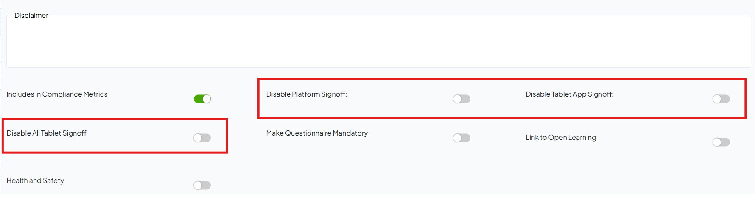Click the grey knob of Health and Safety switch
Viewport: 755px width, 197px height.
(x=198, y=185)
